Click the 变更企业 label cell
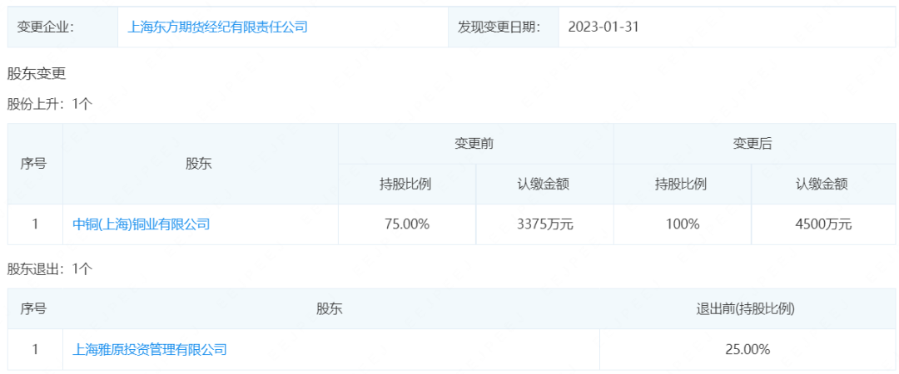The height and width of the screenshot is (374, 899). (x=46, y=27)
